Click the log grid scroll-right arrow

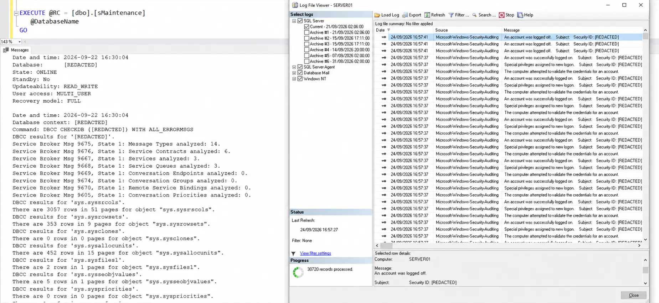coord(639,246)
